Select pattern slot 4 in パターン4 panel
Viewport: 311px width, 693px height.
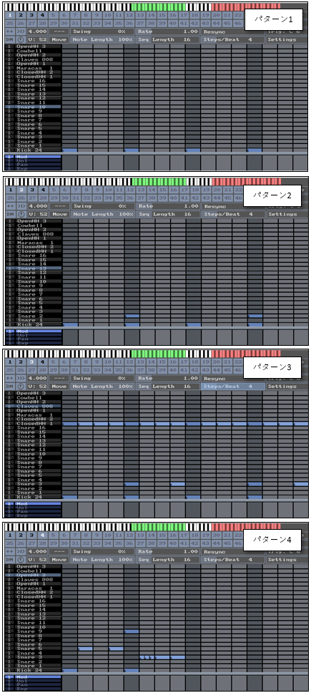coord(42,535)
